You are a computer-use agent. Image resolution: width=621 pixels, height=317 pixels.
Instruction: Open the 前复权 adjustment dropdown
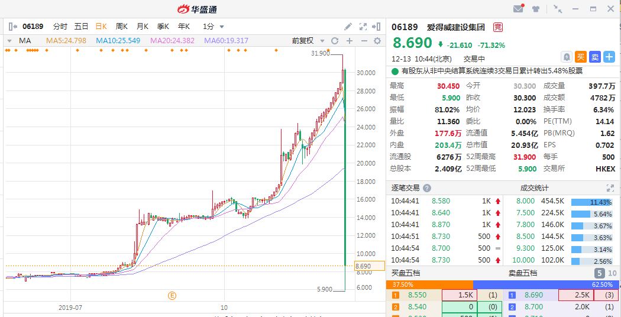click(306, 41)
